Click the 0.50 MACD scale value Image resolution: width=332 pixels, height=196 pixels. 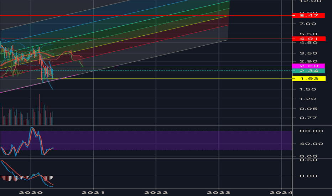click(x=308, y=160)
